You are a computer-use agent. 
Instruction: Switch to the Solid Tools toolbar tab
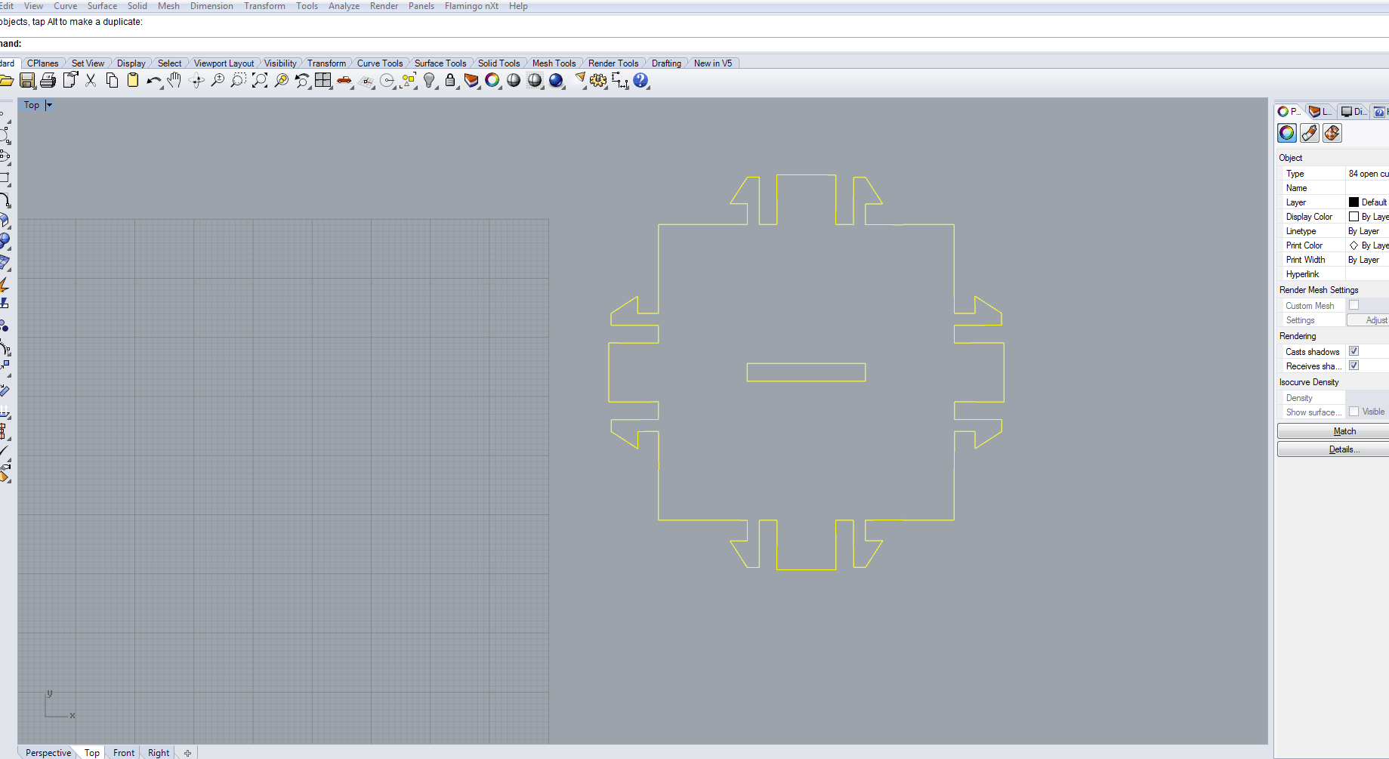coord(498,63)
